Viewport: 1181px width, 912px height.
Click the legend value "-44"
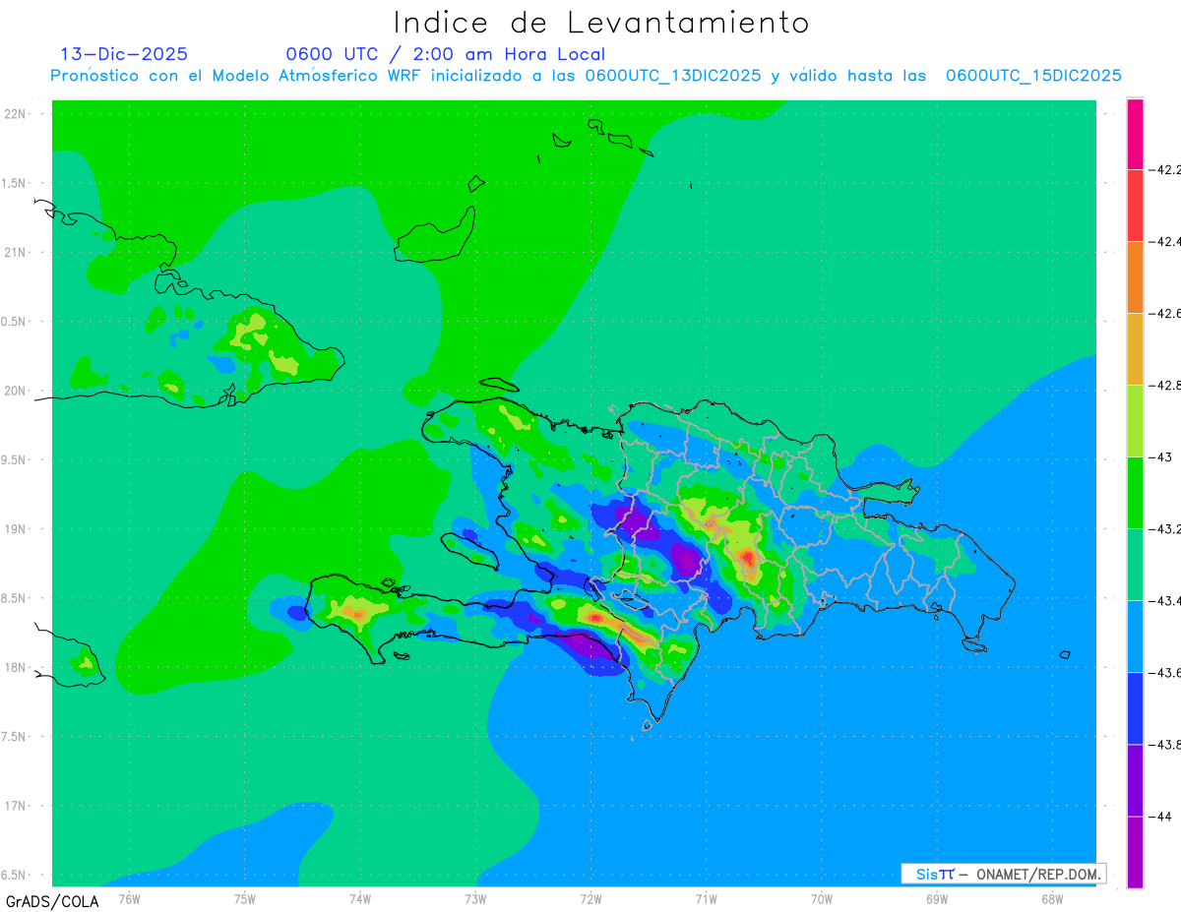pyautogui.click(x=1162, y=816)
